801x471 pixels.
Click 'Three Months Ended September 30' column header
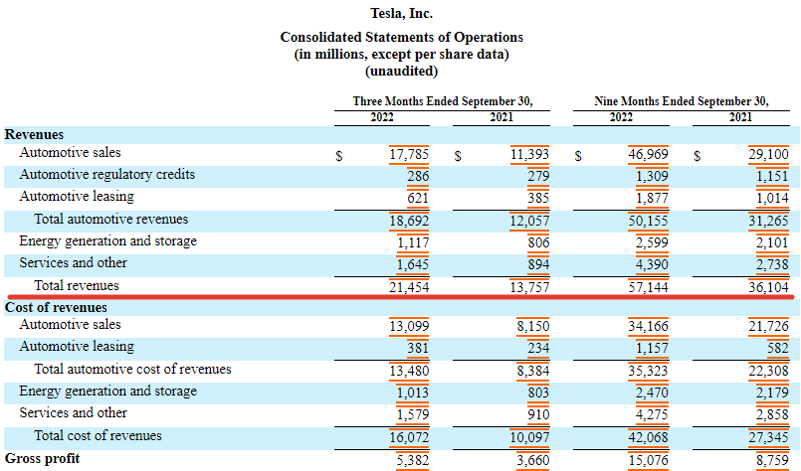pos(443,101)
